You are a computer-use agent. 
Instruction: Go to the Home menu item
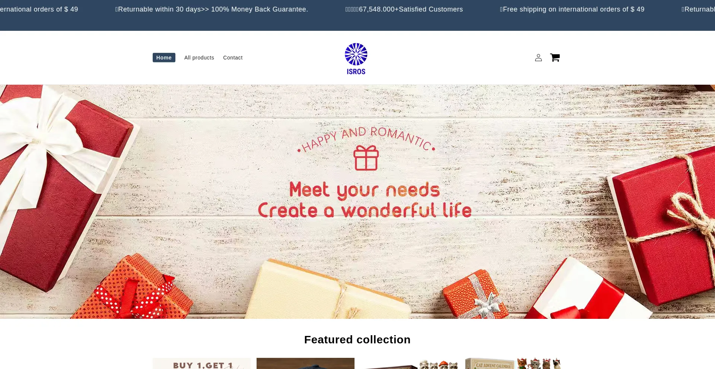164,58
